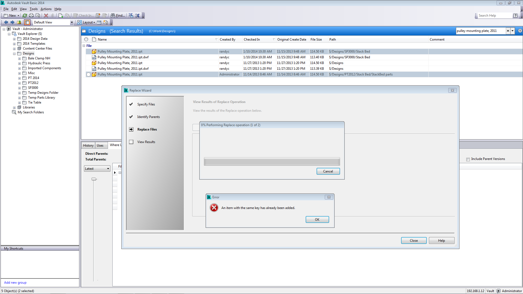Close the Error dialog with X
Image resolution: width=523 pixels, height=294 pixels.
(x=329, y=197)
